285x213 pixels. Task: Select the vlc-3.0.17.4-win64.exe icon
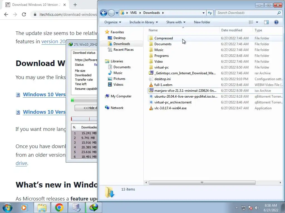151,108
